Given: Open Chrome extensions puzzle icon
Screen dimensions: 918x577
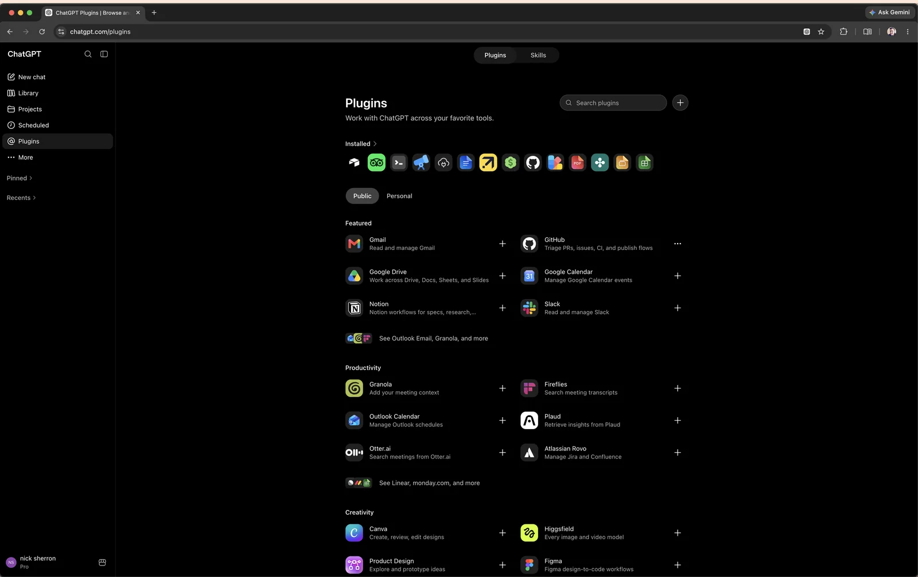Looking at the screenshot, I should coord(843,32).
